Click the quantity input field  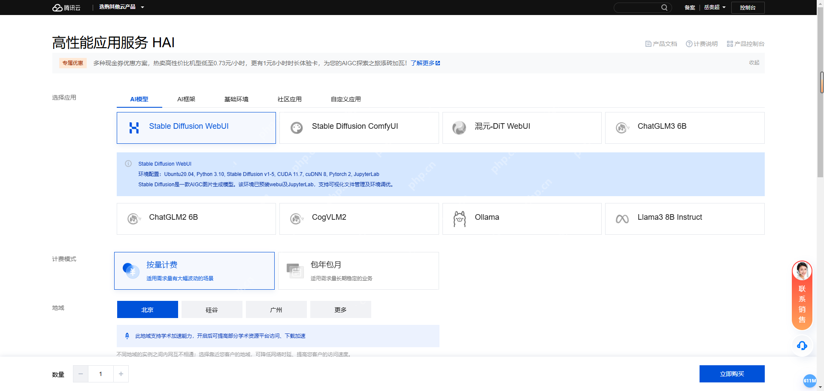coord(101,374)
